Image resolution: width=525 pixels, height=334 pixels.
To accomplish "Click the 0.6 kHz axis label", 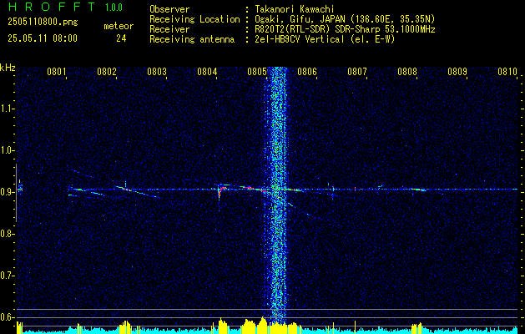I will pos(7,317).
